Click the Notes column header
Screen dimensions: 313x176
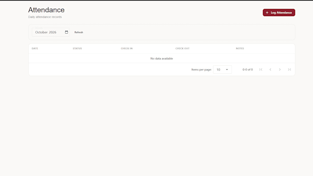[240, 48]
